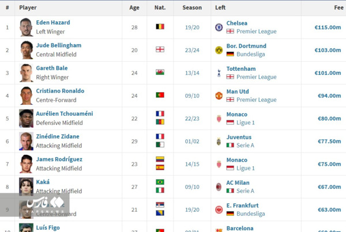Click the Tottenham club crest icon
Screen dimensions: 346x232
219,73
